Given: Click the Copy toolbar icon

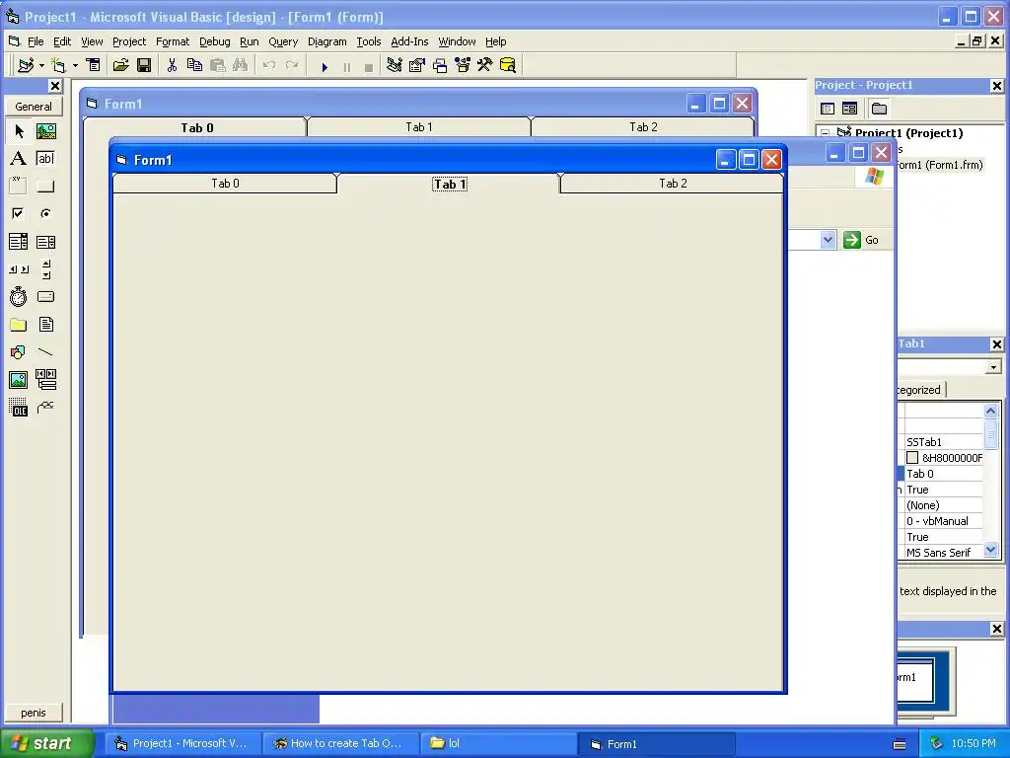Looking at the screenshot, I should [x=194, y=65].
